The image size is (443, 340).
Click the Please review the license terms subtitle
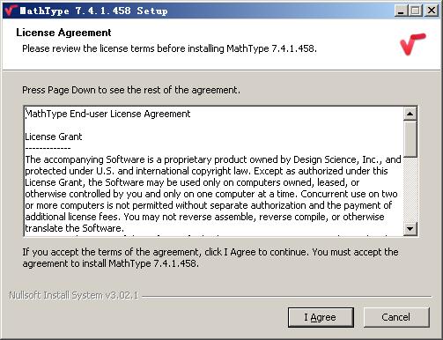[170, 48]
